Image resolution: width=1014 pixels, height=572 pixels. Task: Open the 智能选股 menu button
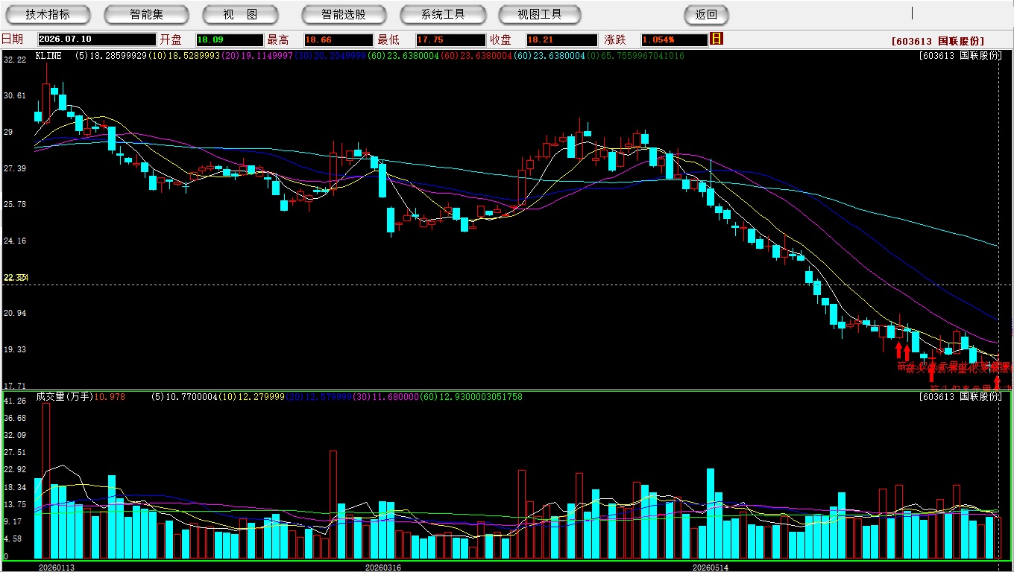tap(344, 14)
